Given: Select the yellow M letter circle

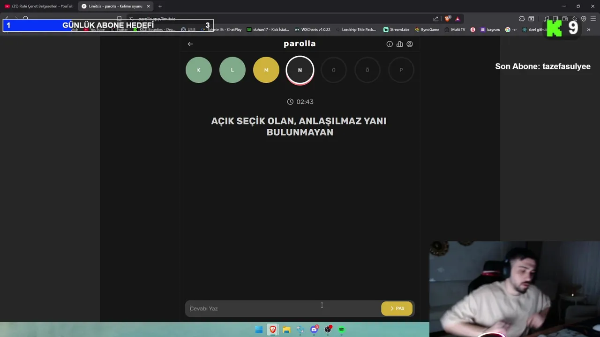Looking at the screenshot, I should [x=266, y=70].
